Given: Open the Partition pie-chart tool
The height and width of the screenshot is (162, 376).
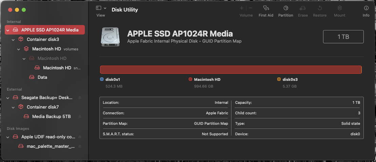Looking at the screenshot, I should [286, 8].
